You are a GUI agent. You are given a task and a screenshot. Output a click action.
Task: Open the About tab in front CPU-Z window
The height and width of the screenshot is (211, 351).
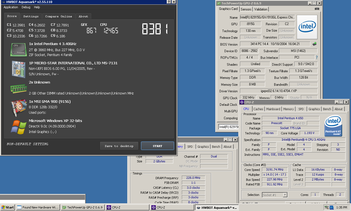[x=338, y=109]
